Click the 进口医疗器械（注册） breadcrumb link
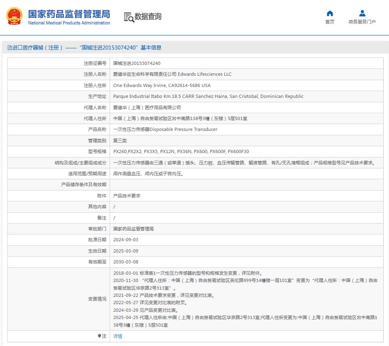 click(x=38, y=48)
